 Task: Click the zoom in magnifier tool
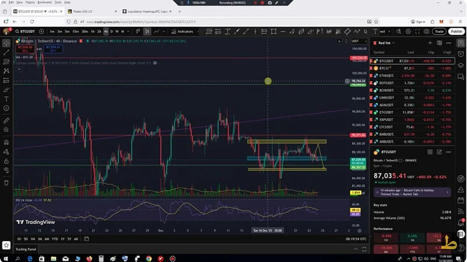click(6, 130)
